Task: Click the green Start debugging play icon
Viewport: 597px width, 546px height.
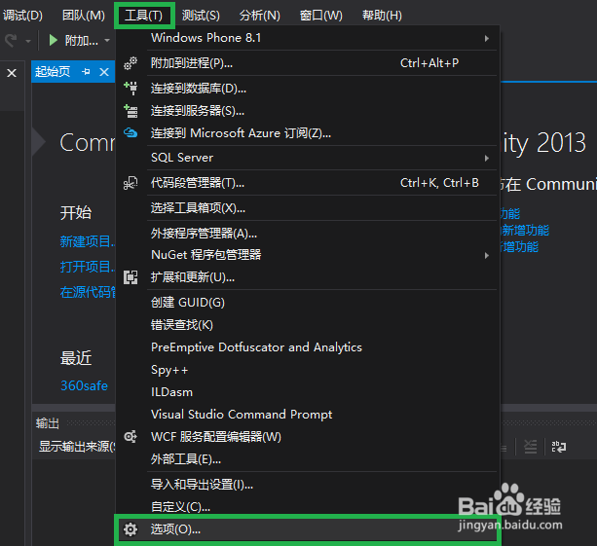Action: pos(53,40)
